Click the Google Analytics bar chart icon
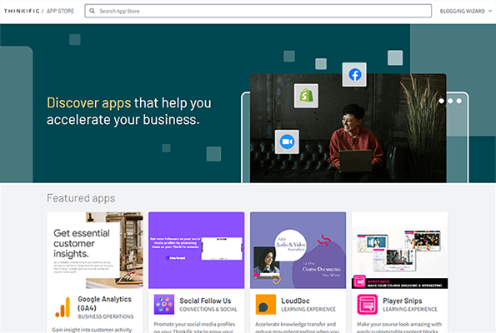496x333 pixels. [63, 307]
